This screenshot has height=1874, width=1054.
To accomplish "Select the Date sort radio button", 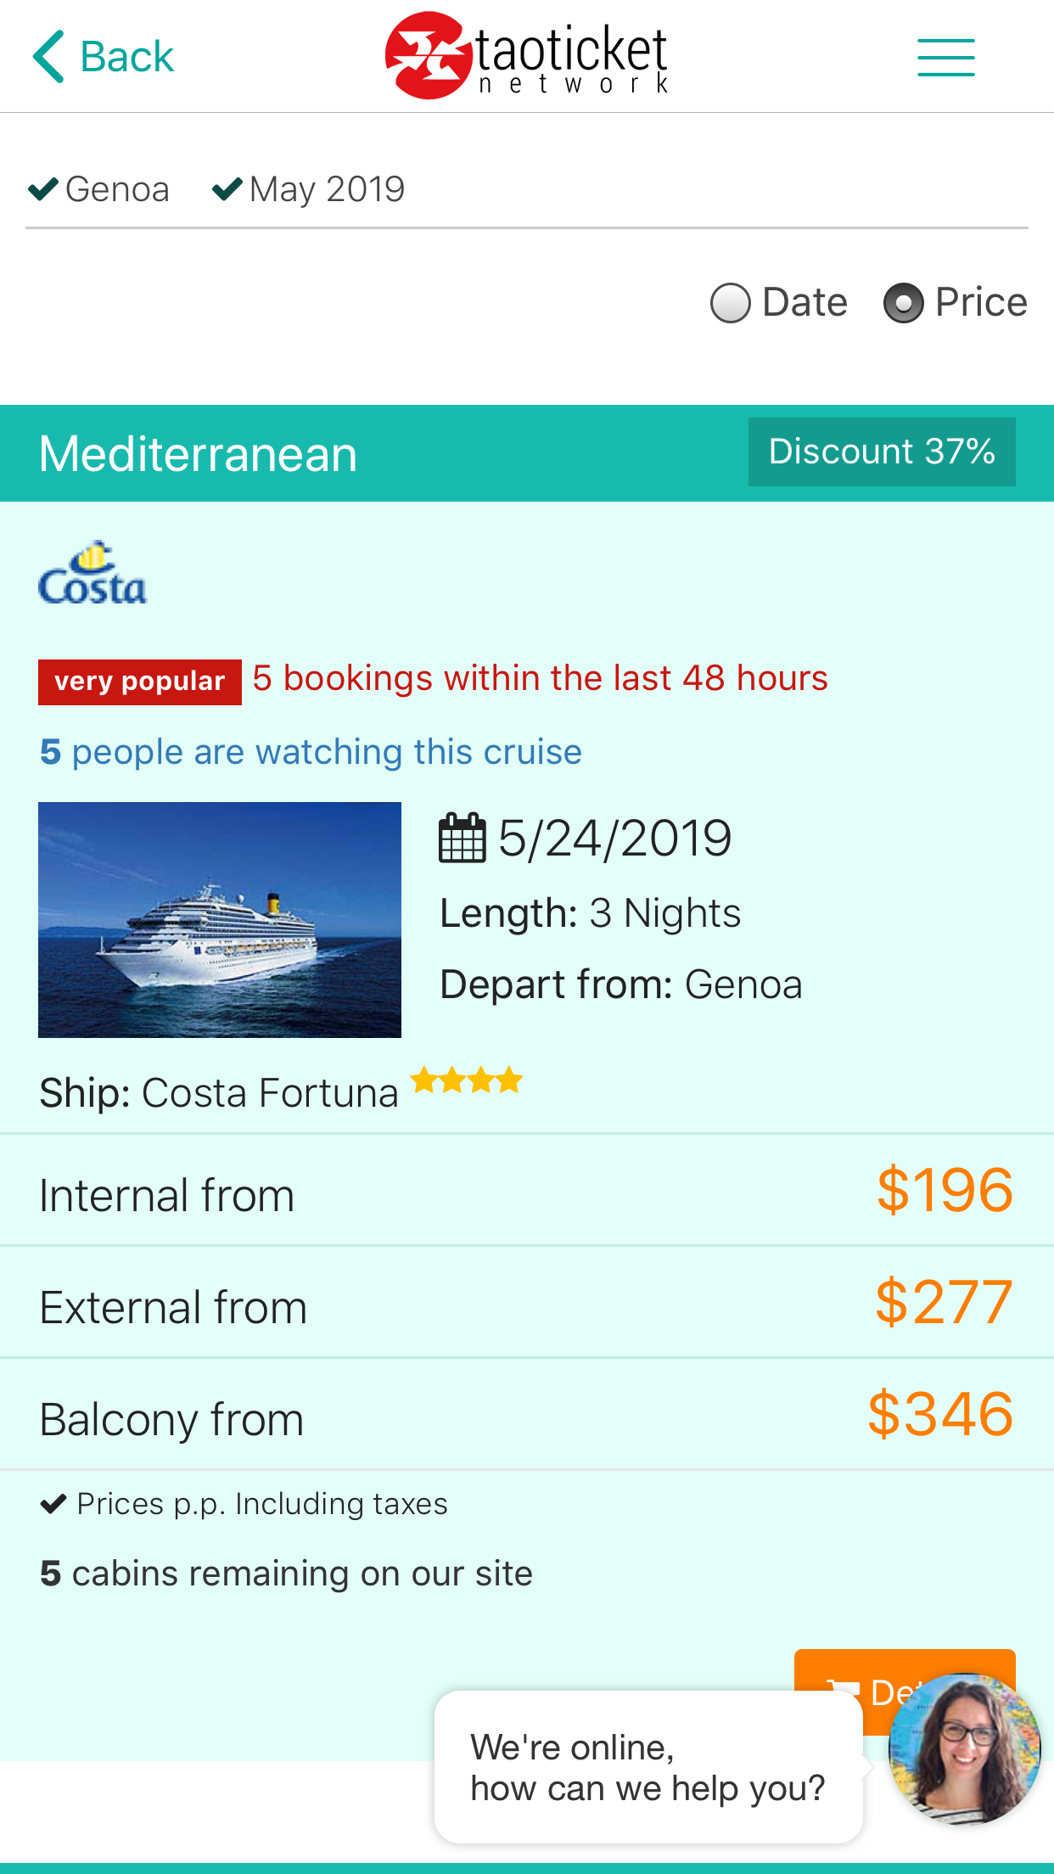I will (x=731, y=303).
